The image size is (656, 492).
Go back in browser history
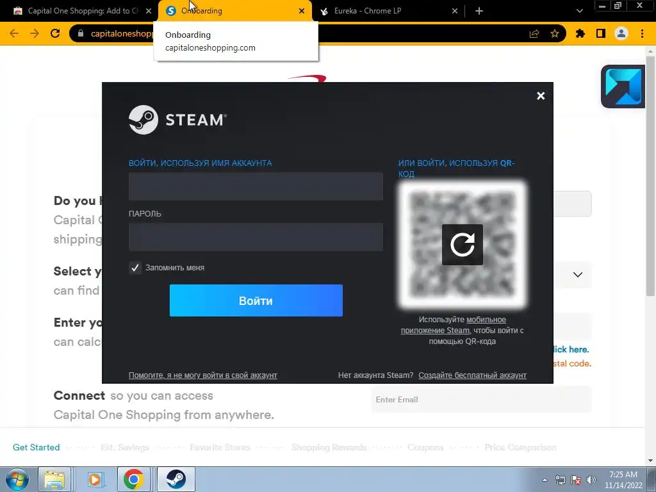point(14,33)
